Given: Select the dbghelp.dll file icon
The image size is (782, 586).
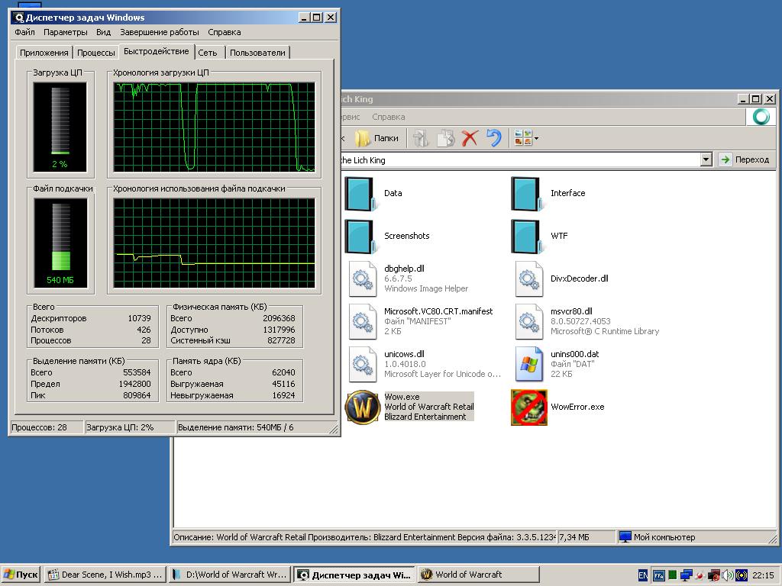Looking at the screenshot, I should pos(363,279).
